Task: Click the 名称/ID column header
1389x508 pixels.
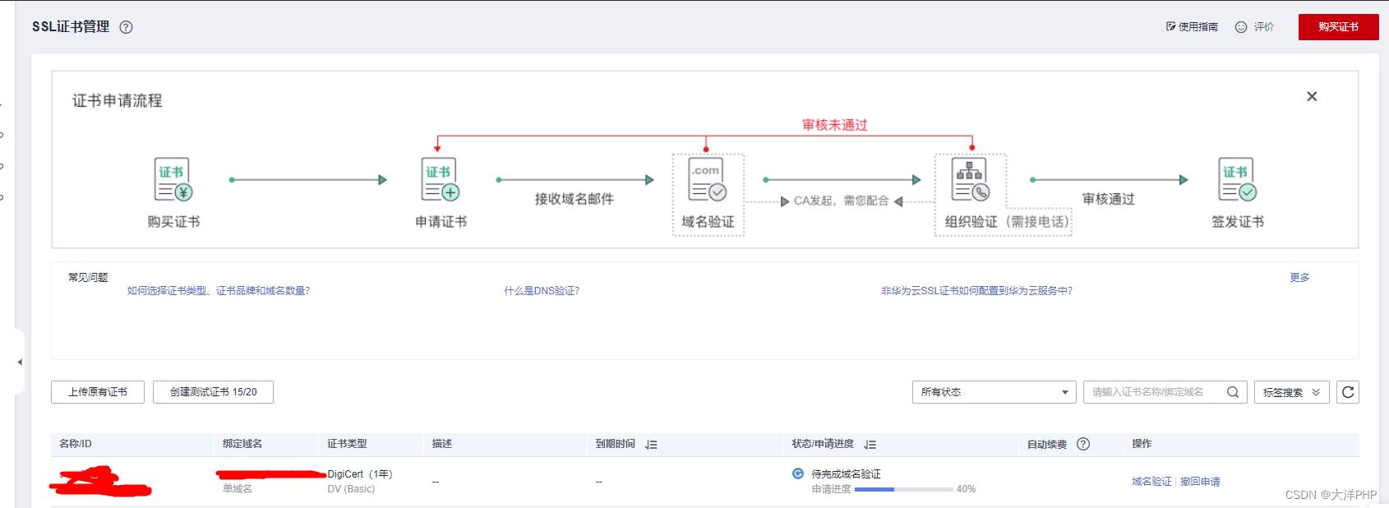Action: point(76,444)
